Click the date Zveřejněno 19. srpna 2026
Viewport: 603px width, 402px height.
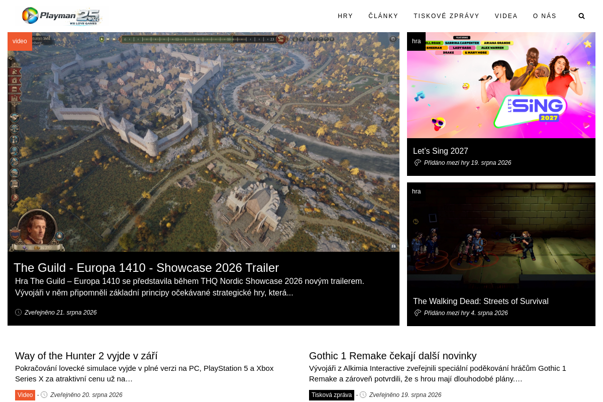(406, 395)
